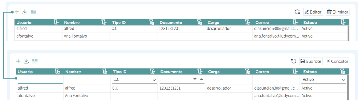Image resolution: width=359 pixels, height=101 pixels.
Task: Select afontalvo's 'Activo' cell in the Editar grid
Action: [x=324, y=36]
